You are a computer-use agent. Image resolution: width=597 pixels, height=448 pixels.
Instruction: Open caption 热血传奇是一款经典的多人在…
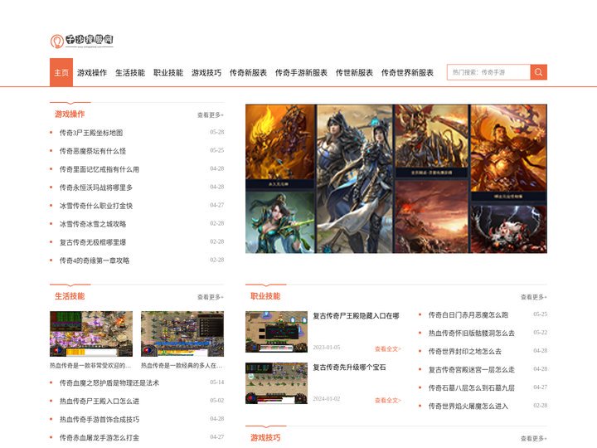(x=182, y=365)
